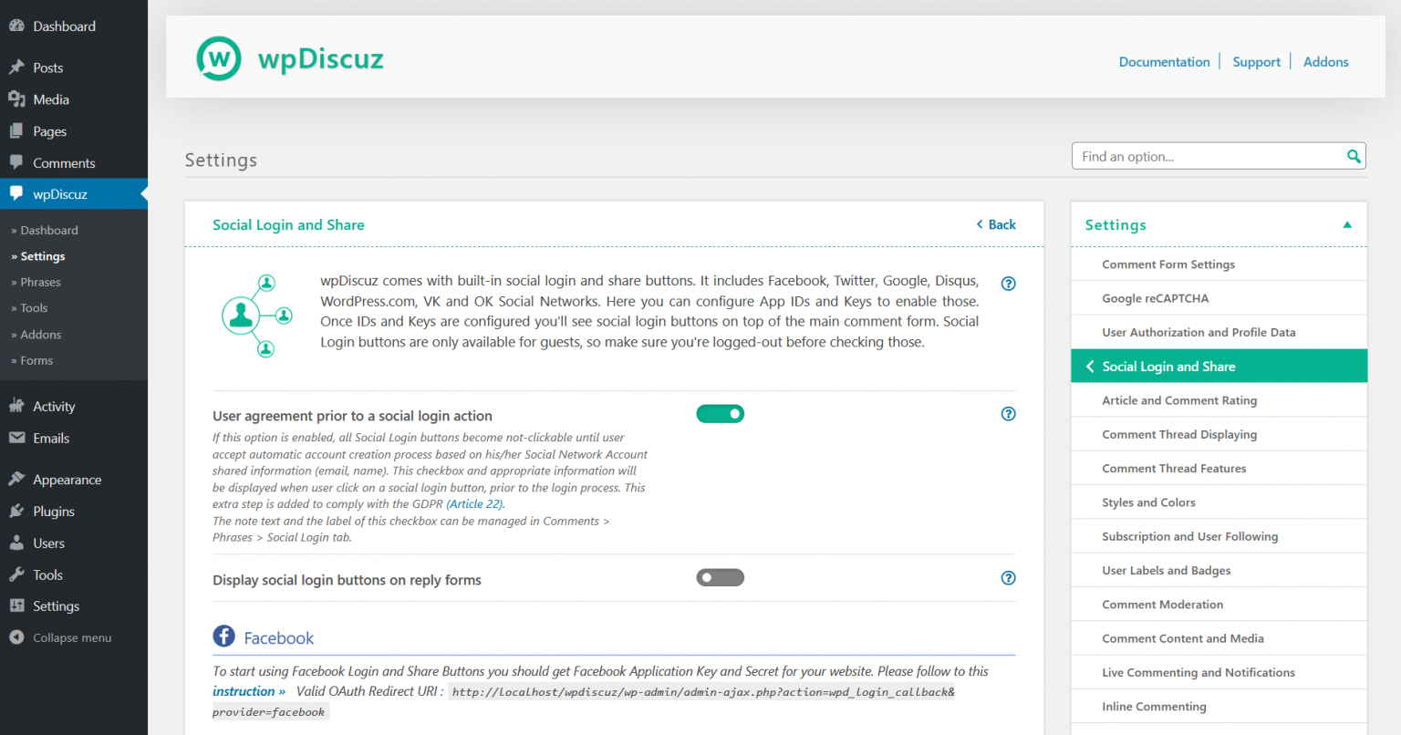1401x735 pixels.
Task: Click the search magnifier in Find an option box
Action: 1353,156
